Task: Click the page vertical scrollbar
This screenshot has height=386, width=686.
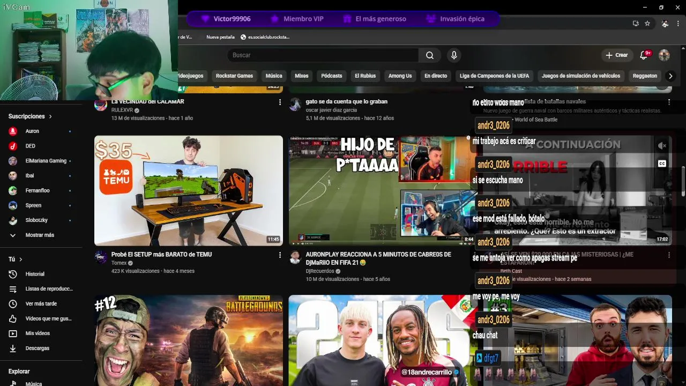Action: tap(683, 182)
